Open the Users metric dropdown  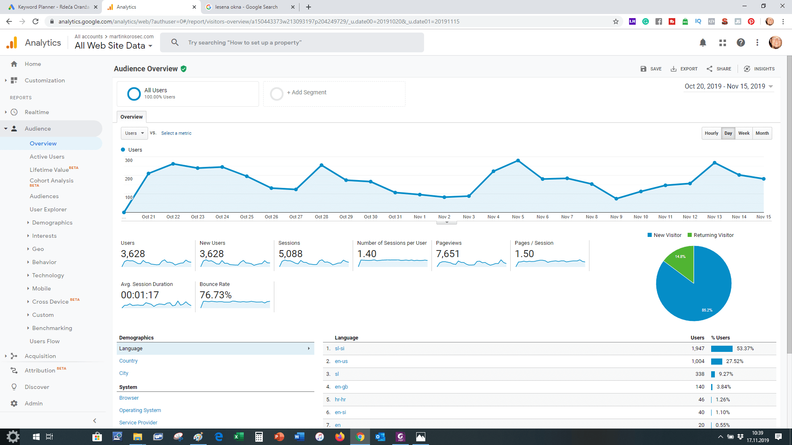[134, 133]
